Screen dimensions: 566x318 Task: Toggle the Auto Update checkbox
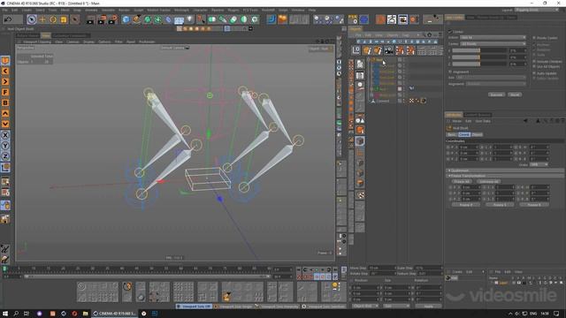coord(534,73)
